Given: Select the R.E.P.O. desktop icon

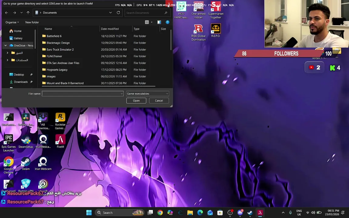Looking at the screenshot, I should (216, 31).
